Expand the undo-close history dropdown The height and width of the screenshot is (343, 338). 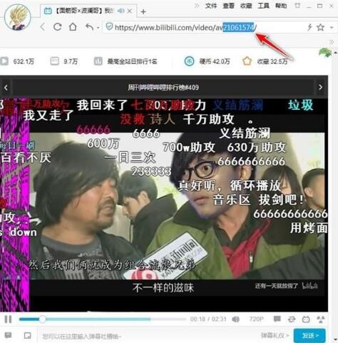click(98, 28)
